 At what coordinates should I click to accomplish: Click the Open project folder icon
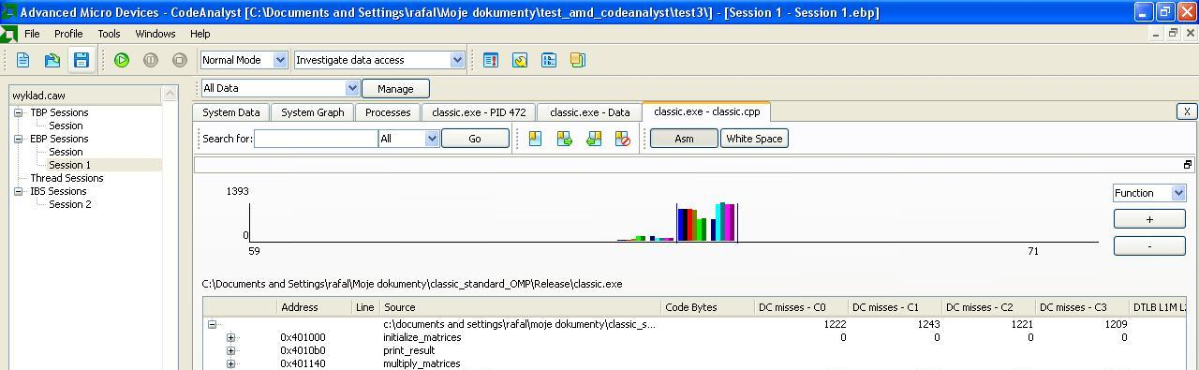point(52,60)
